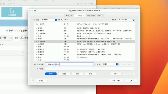The width and height of the screenshot is (168, 94).
Task: Click into the コメント input field
Action: pos(90,69)
